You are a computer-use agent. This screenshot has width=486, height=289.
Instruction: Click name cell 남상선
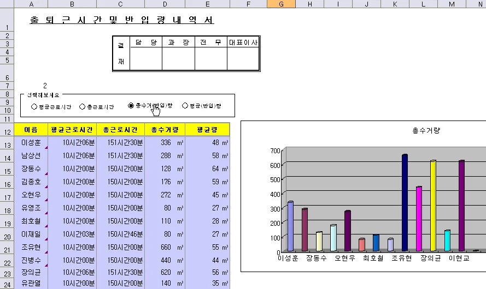coord(31,155)
